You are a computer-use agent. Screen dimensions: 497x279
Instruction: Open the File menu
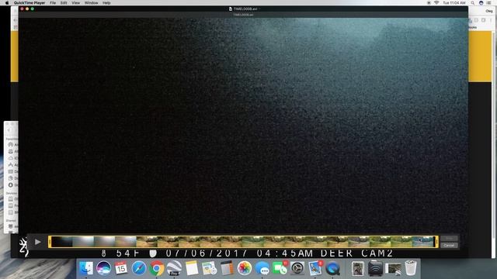click(x=53, y=3)
